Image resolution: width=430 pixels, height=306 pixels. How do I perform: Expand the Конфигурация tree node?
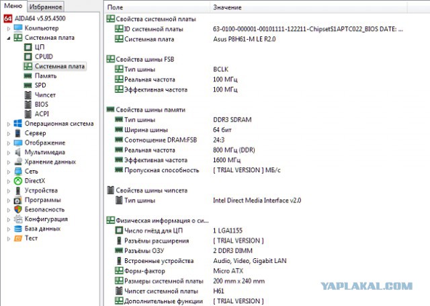tap(9, 219)
